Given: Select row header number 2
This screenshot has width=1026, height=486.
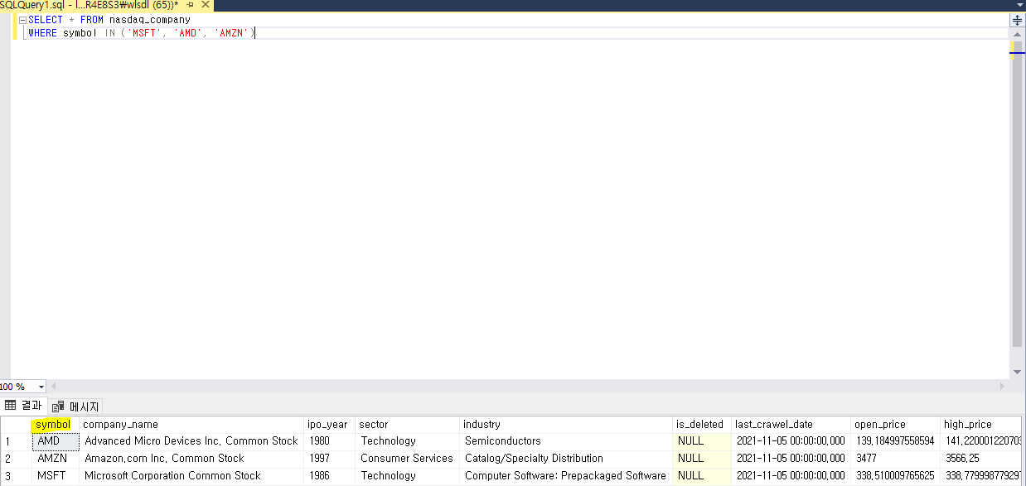Looking at the screenshot, I should [16, 459].
